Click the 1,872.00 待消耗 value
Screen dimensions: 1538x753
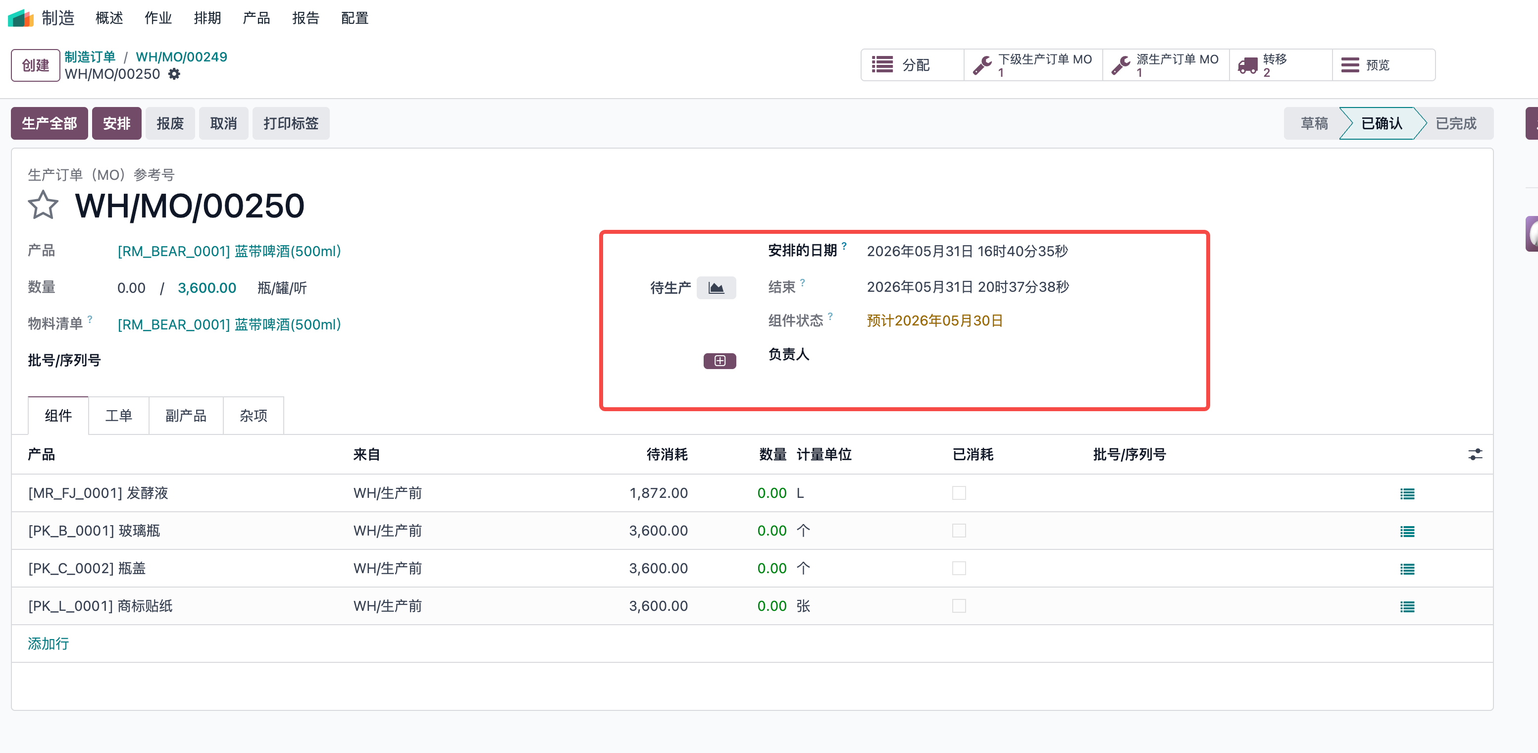[x=659, y=493]
